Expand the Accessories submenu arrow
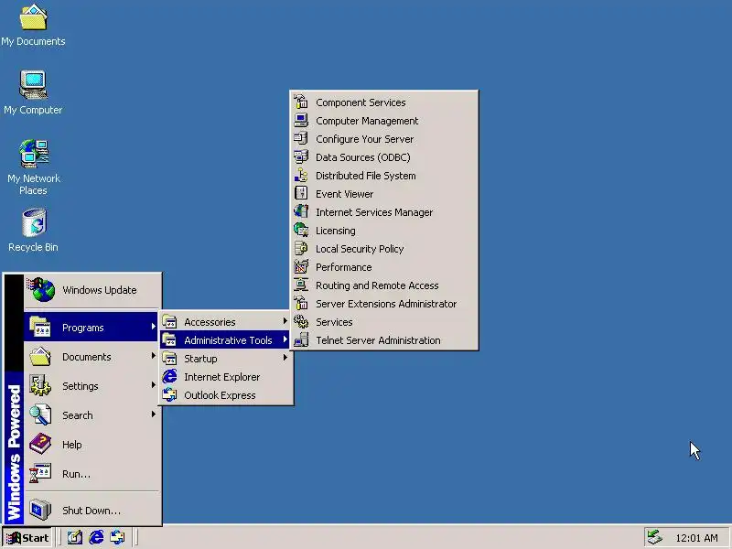Image resolution: width=732 pixels, height=549 pixels. pyautogui.click(x=285, y=321)
